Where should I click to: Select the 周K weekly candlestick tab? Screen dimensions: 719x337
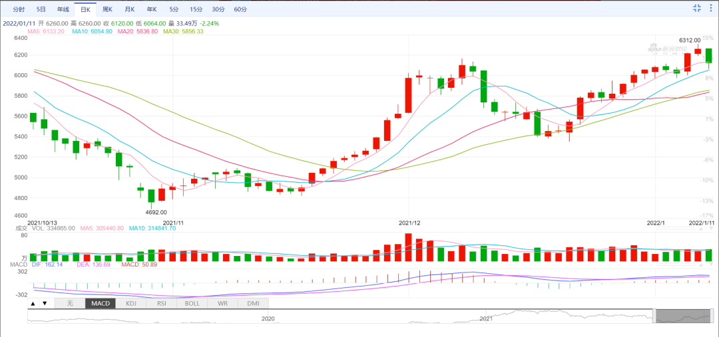tap(107, 9)
